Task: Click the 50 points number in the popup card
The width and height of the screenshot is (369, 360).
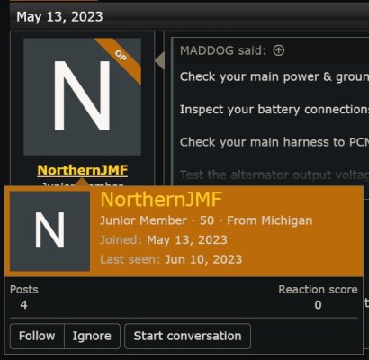Action: click(x=207, y=220)
